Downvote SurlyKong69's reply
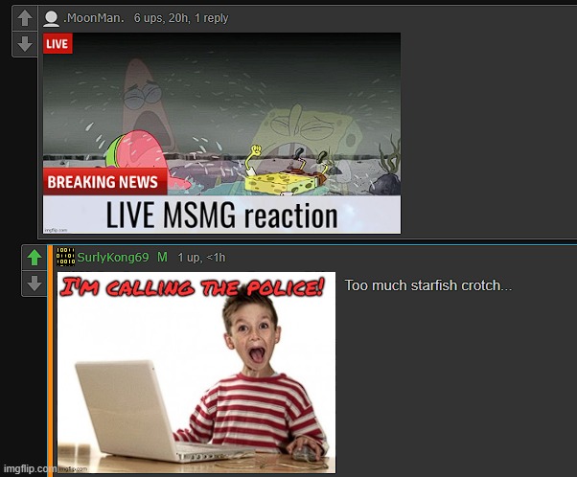This screenshot has width=577, height=477. (35, 284)
